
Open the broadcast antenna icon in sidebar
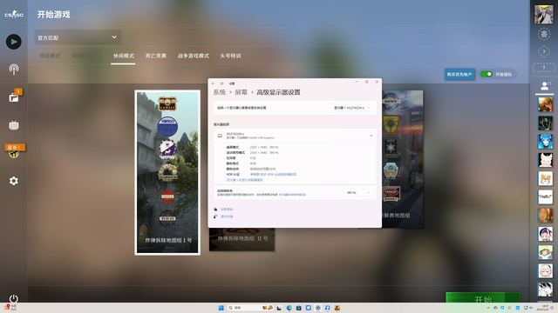pyautogui.click(x=14, y=70)
